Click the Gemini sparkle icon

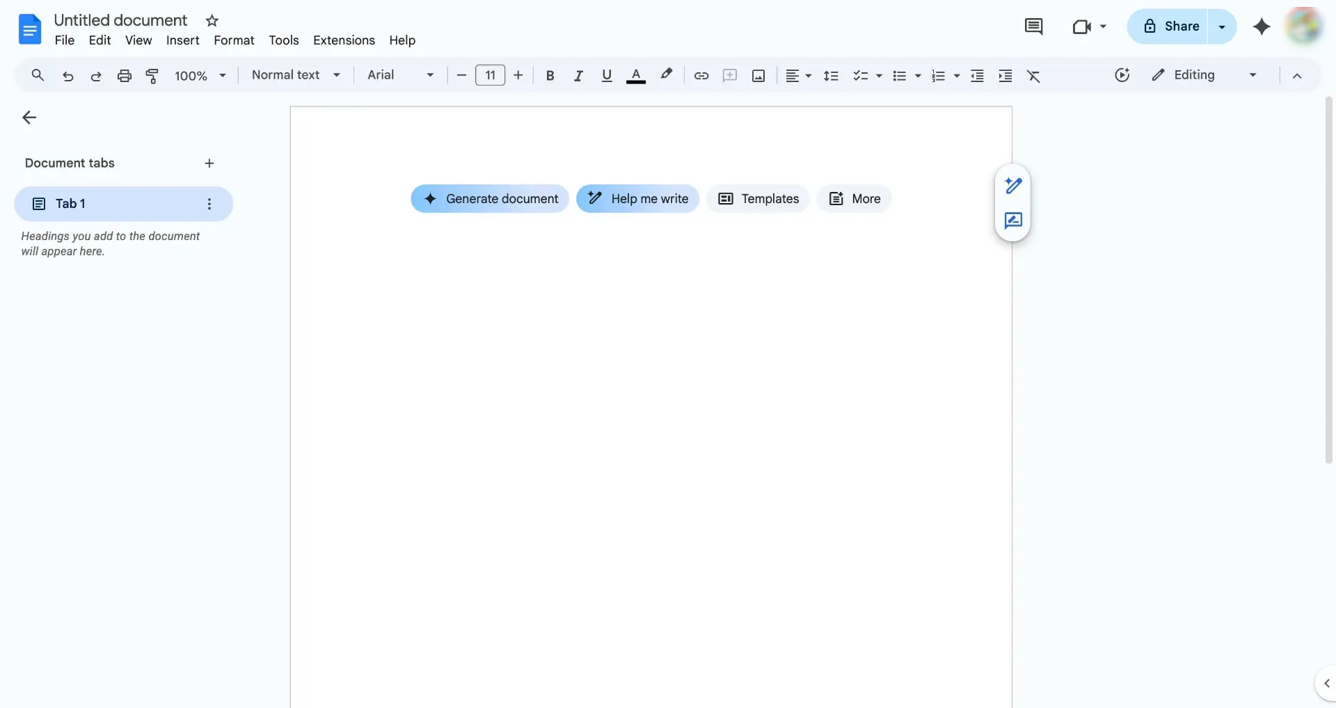(x=1262, y=26)
